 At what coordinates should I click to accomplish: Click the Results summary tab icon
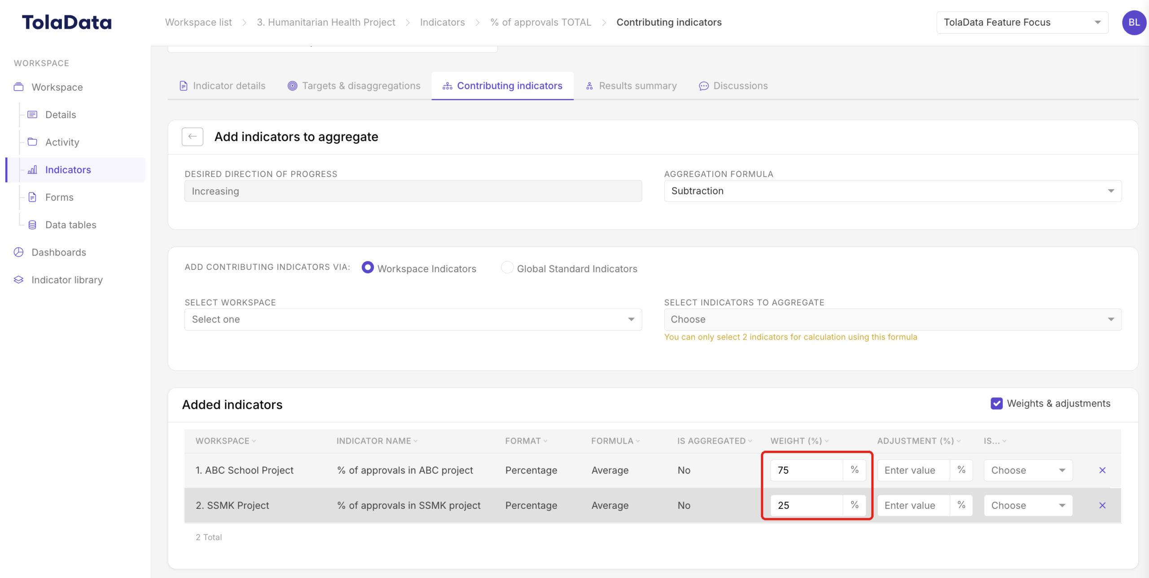589,86
